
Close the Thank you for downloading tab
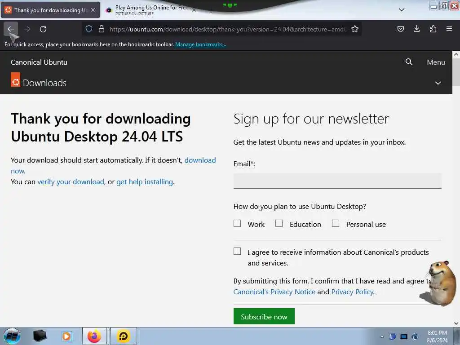[x=93, y=10]
